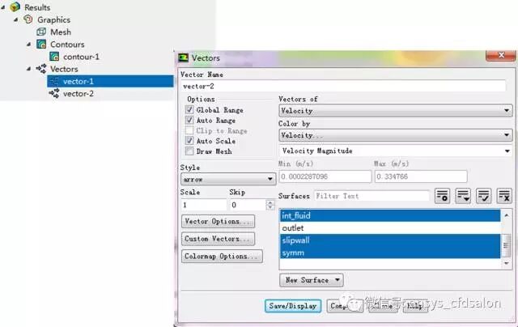This screenshot has width=518, height=327.
Task: Uncheck the Auto Scale option
Action: pos(189,141)
